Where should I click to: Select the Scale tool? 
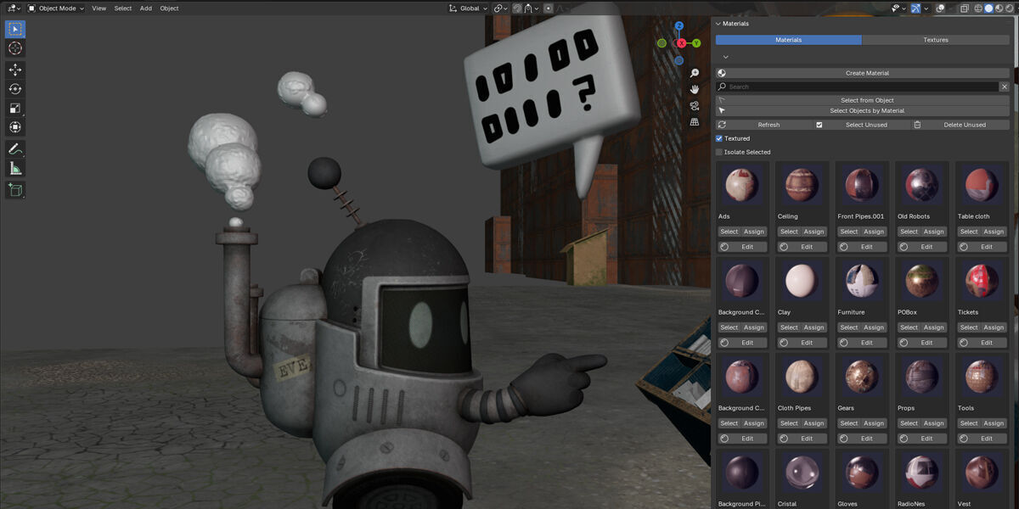tap(15, 108)
